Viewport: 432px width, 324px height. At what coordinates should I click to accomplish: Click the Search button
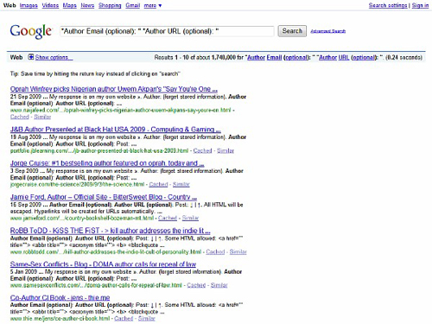point(292,31)
